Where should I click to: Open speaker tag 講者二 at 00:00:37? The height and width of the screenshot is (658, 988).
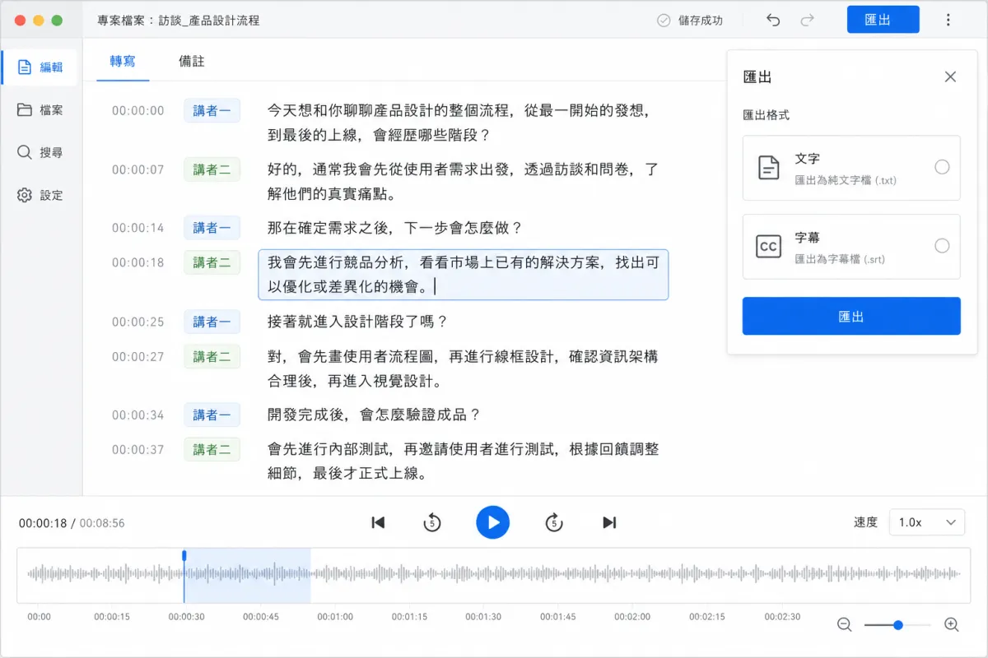[x=212, y=449]
